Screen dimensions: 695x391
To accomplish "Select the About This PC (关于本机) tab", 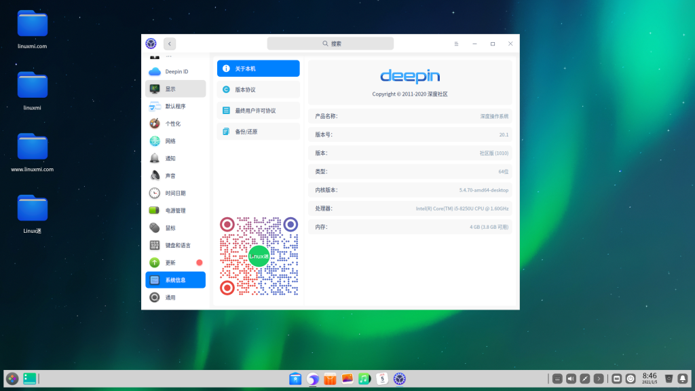I will (259, 69).
